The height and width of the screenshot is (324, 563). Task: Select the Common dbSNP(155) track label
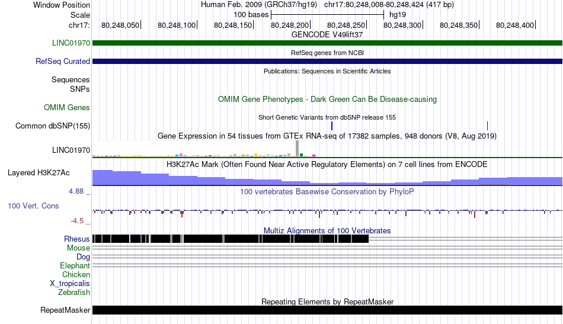(x=52, y=126)
